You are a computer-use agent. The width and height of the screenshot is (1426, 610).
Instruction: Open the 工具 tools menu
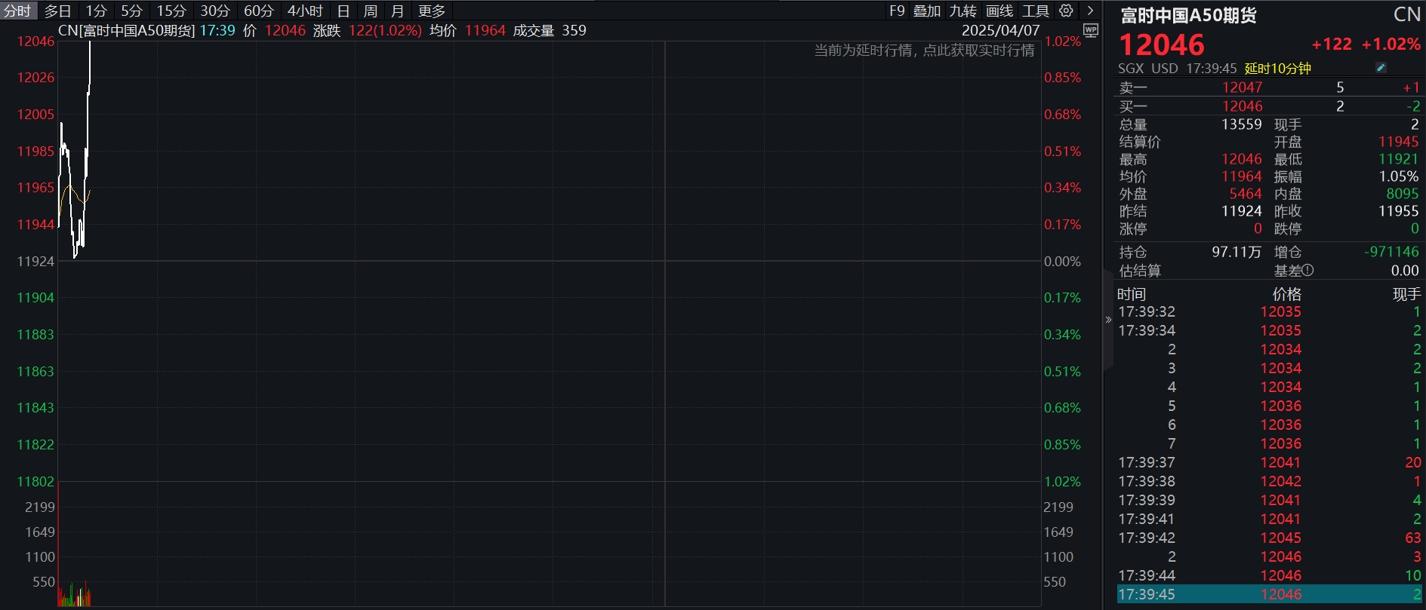(x=1036, y=11)
